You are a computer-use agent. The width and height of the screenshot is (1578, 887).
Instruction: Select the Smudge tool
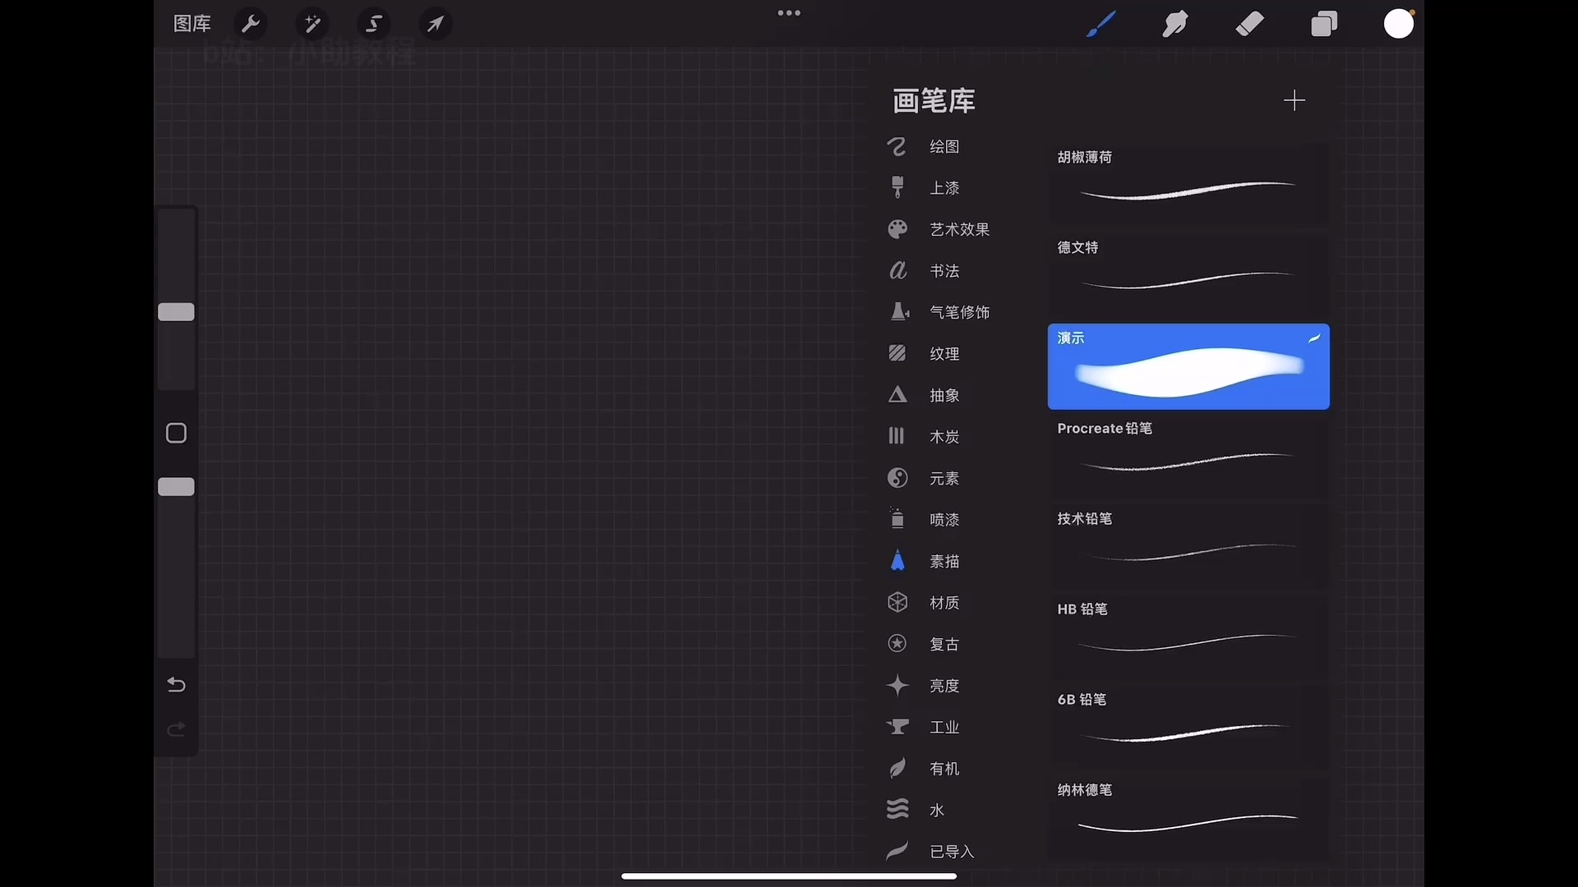[x=1175, y=24]
